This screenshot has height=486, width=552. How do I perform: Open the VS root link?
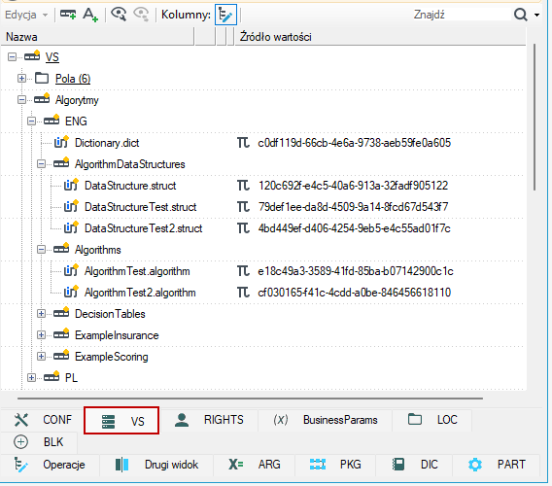[x=52, y=57]
